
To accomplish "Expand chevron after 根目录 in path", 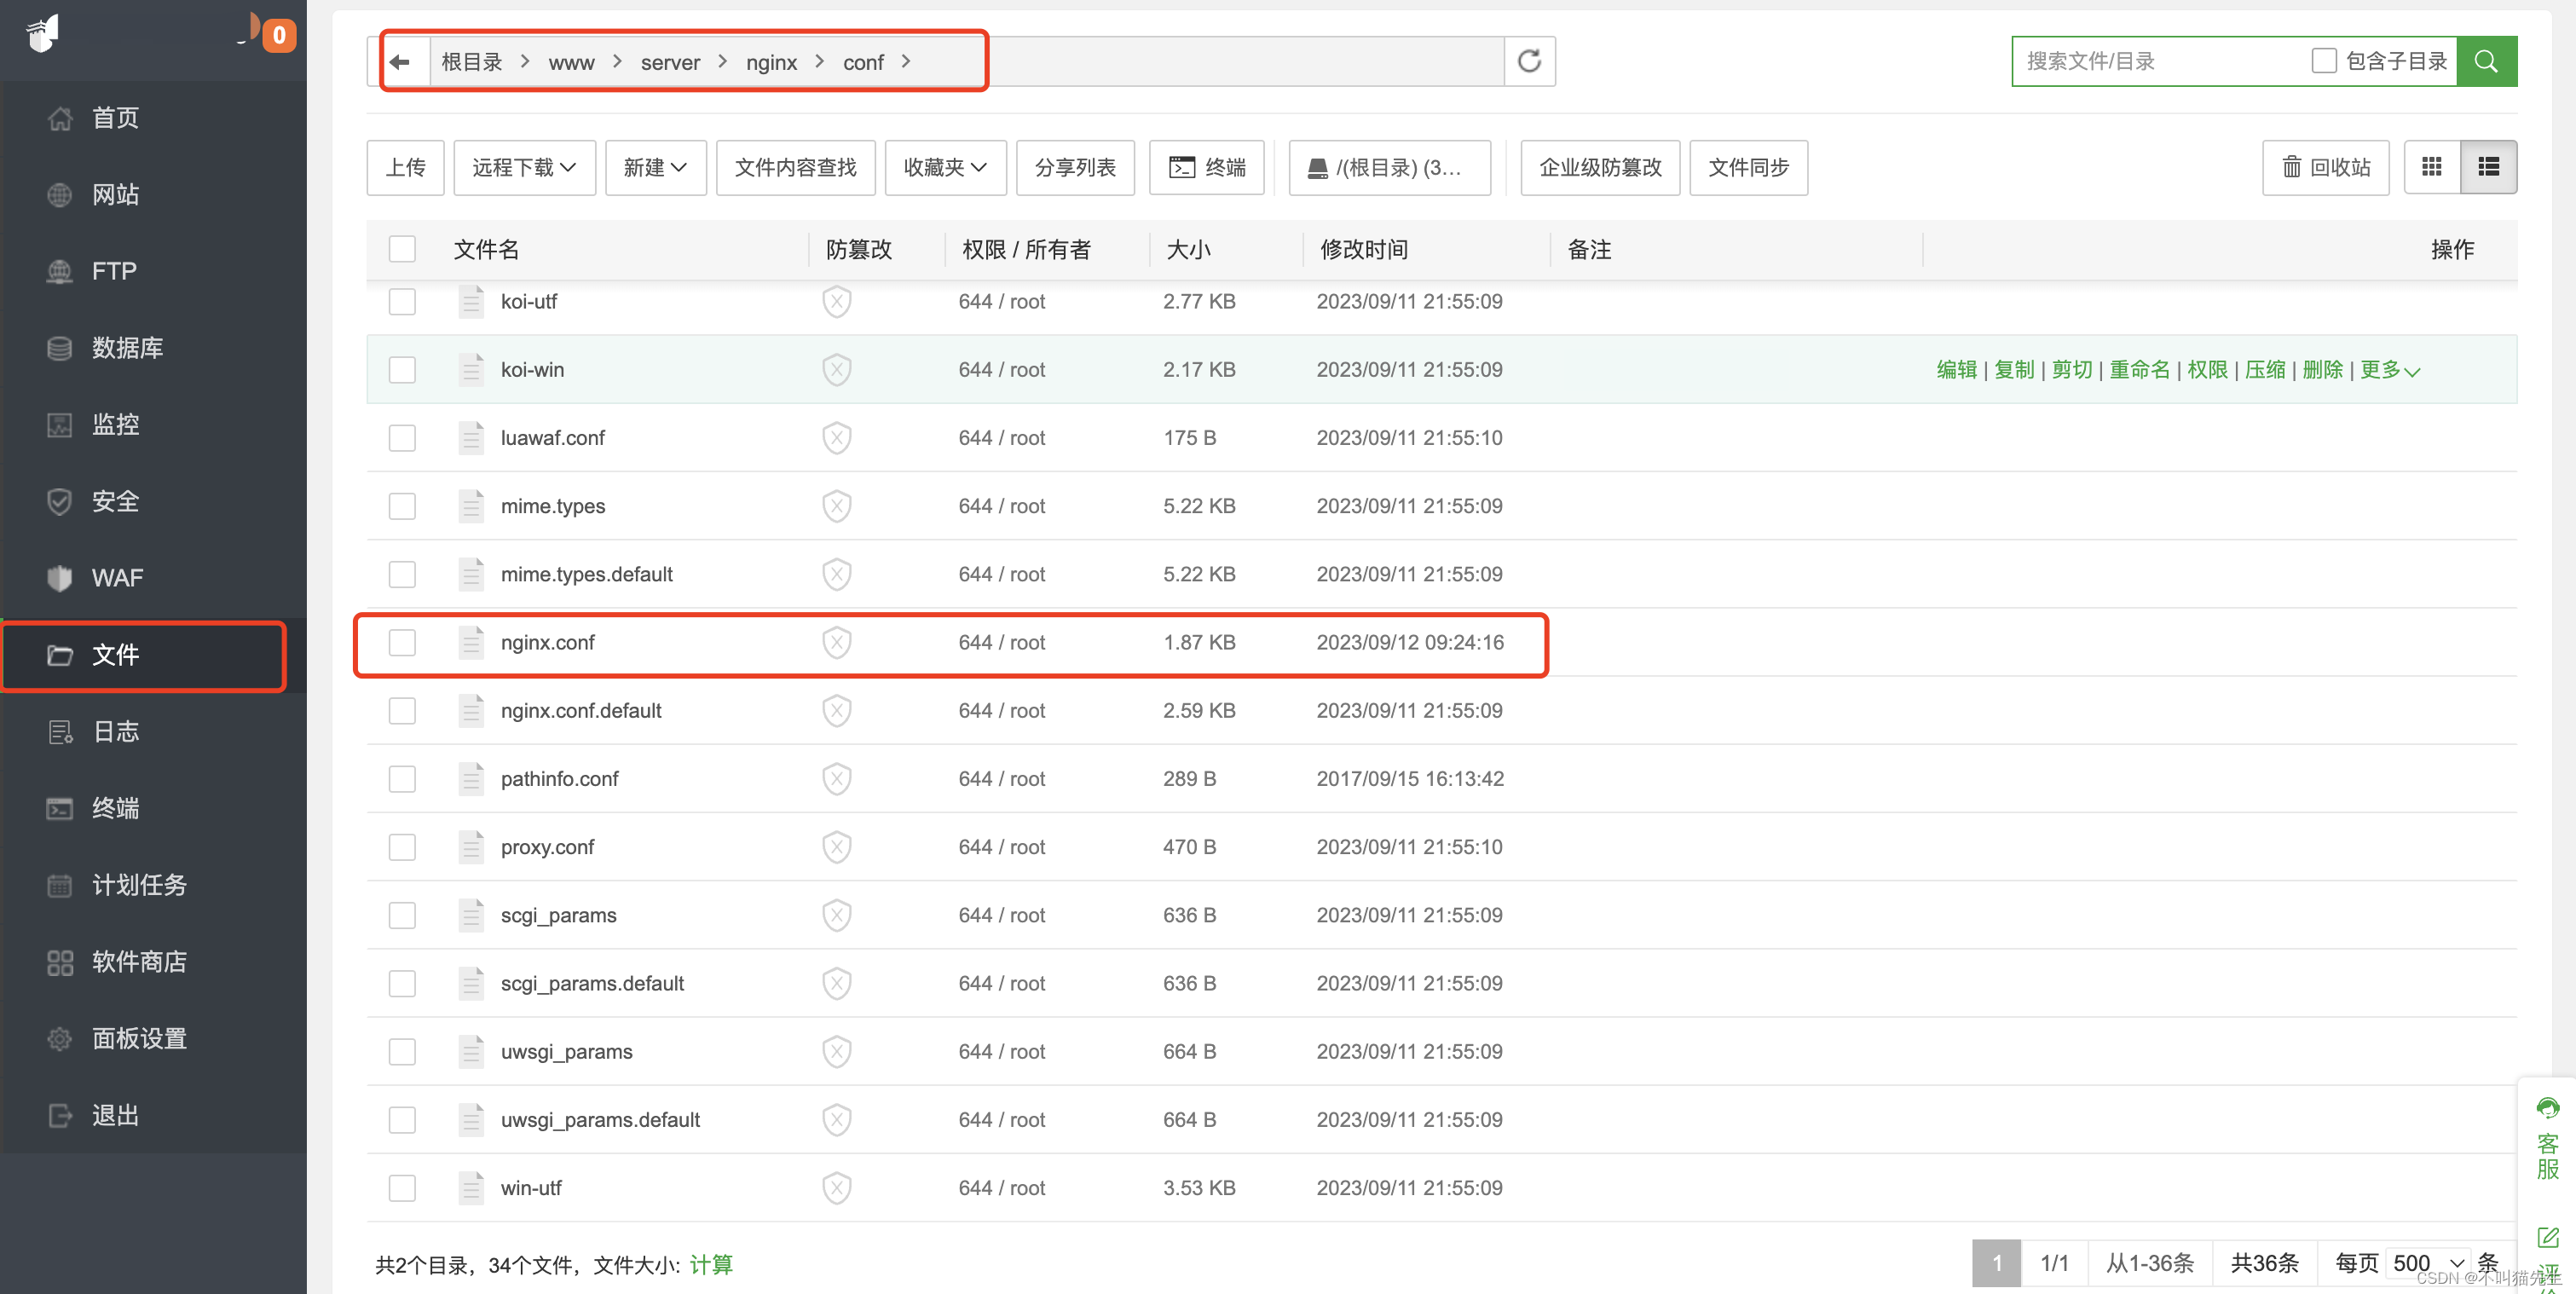I will [x=525, y=62].
